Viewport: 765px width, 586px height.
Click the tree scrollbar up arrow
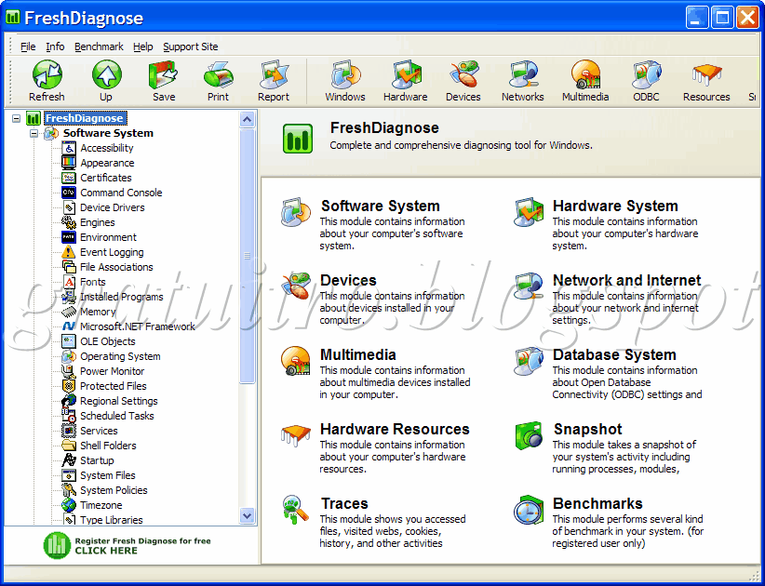pos(248,119)
